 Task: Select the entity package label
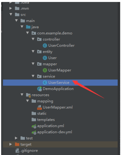[x=47, y=52]
